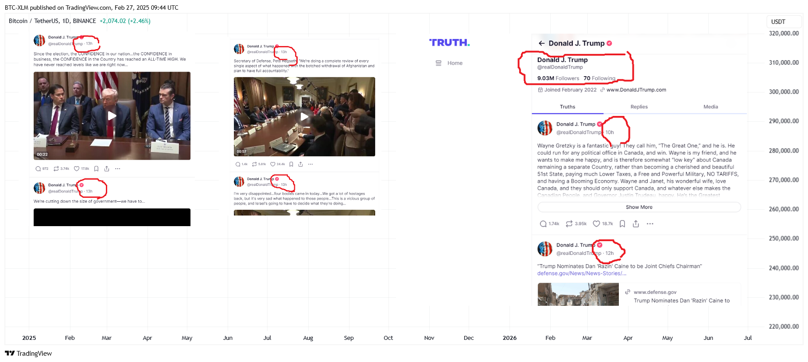Open more options on the CONFIDENCE post
The width and height of the screenshot is (808, 362).
pyautogui.click(x=117, y=169)
